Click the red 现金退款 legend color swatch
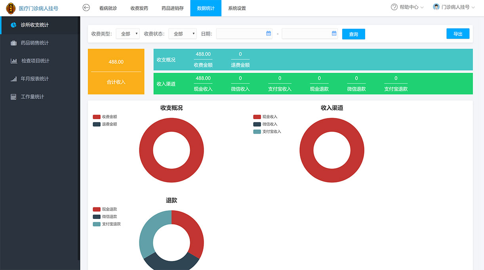 pyautogui.click(x=97, y=209)
